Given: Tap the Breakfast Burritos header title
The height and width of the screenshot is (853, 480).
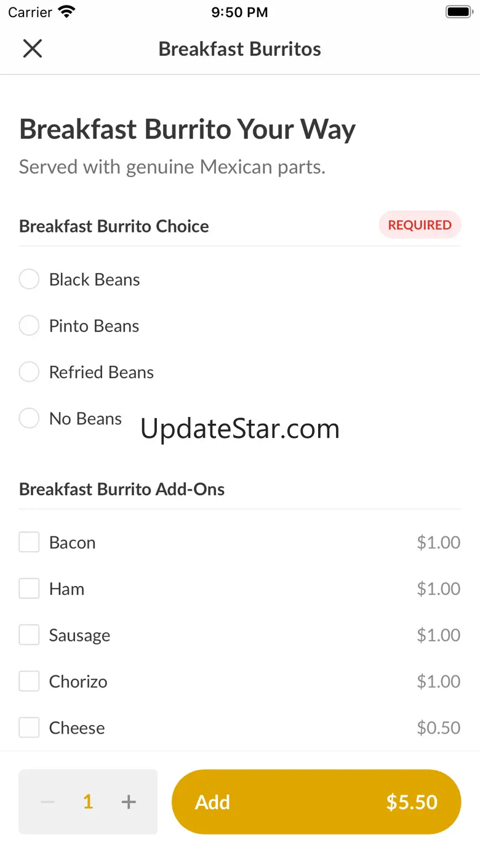Looking at the screenshot, I should click(240, 49).
